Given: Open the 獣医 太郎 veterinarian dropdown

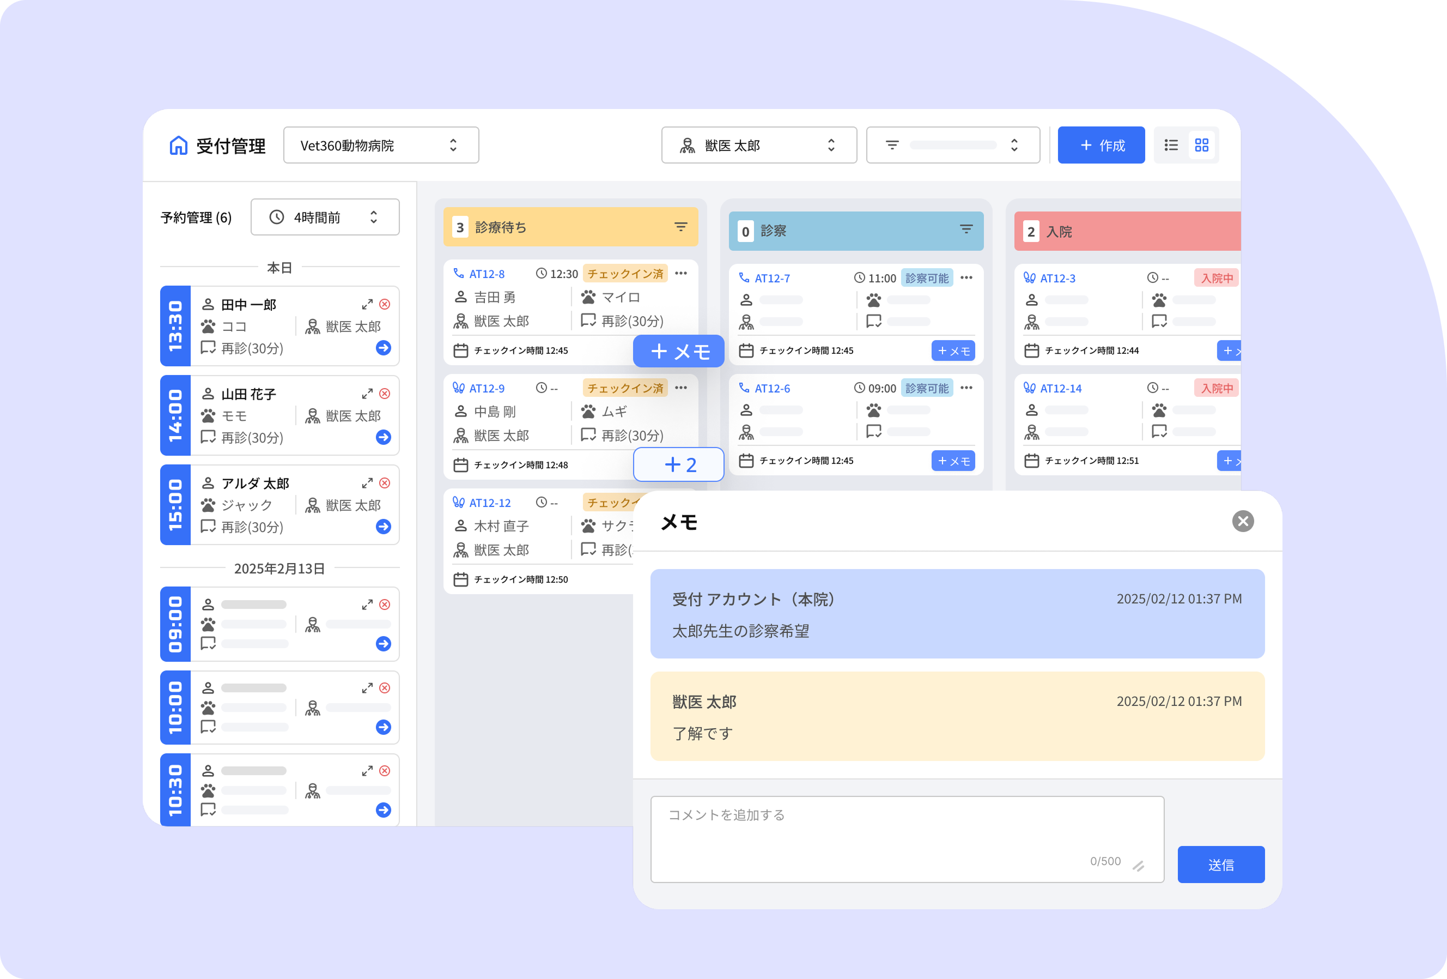Looking at the screenshot, I should (x=759, y=145).
